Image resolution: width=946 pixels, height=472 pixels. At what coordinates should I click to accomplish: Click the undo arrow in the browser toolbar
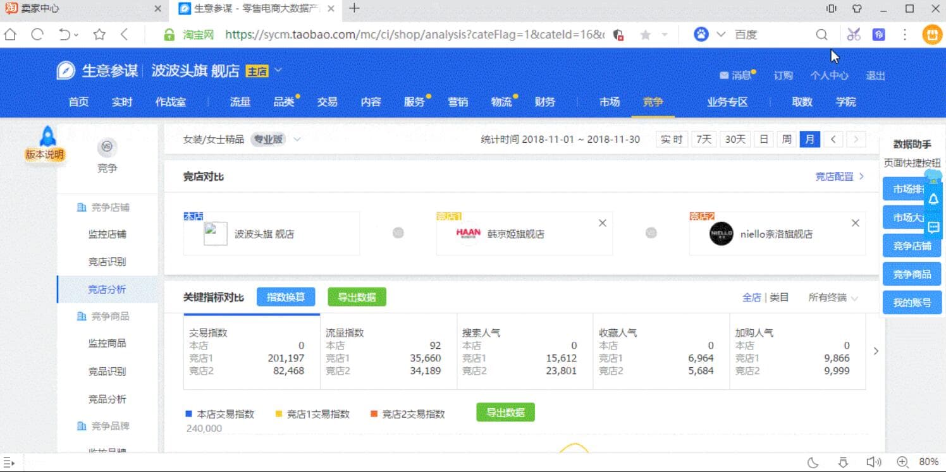click(x=65, y=35)
